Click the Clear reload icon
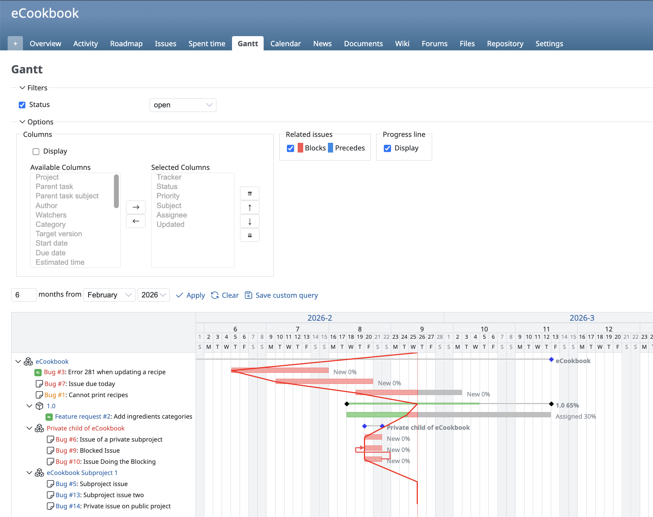Viewport: 653px width, 517px height. coord(215,295)
